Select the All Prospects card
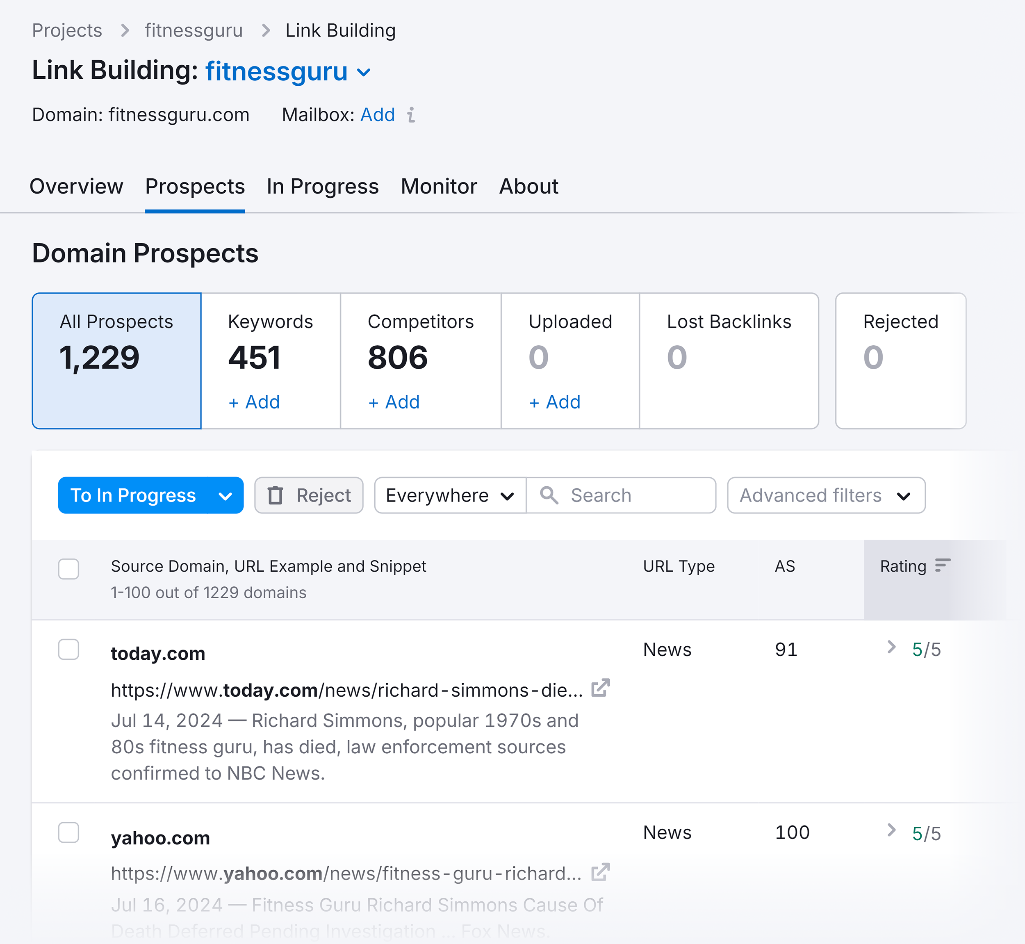This screenshot has height=944, width=1025. point(116,360)
